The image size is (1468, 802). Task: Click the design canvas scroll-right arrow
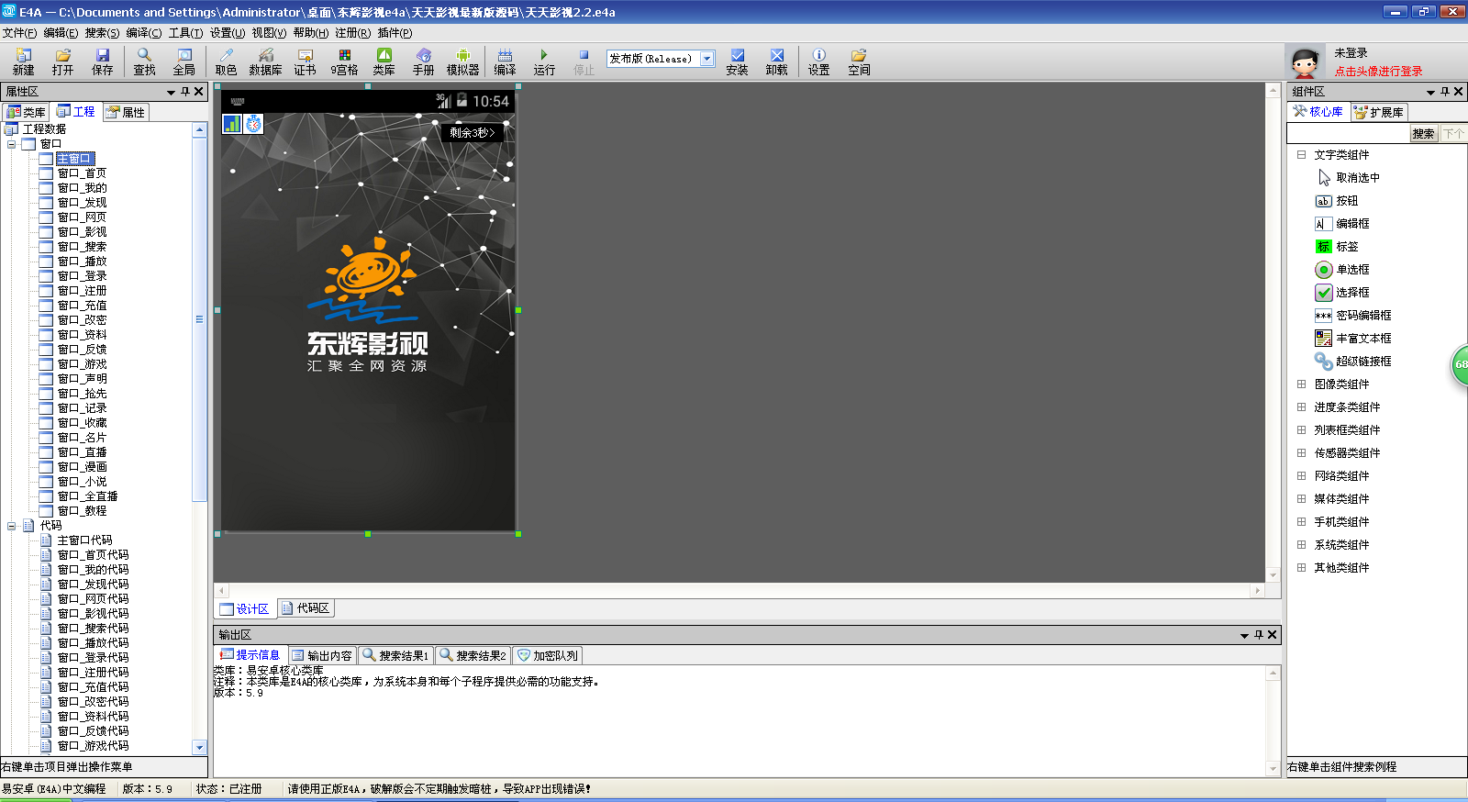pyautogui.click(x=1257, y=590)
